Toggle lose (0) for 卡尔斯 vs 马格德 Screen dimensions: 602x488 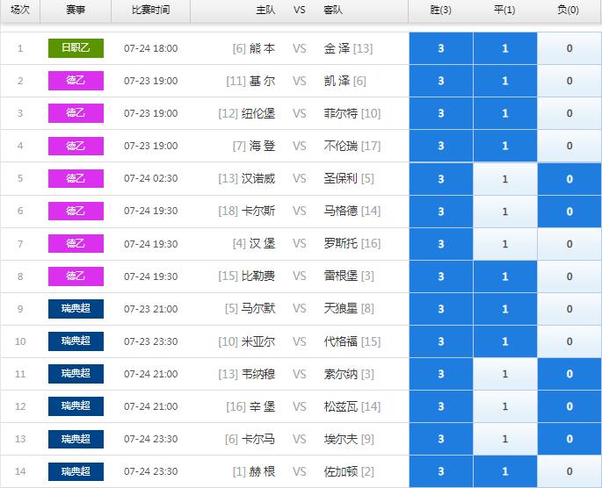[x=569, y=211]
